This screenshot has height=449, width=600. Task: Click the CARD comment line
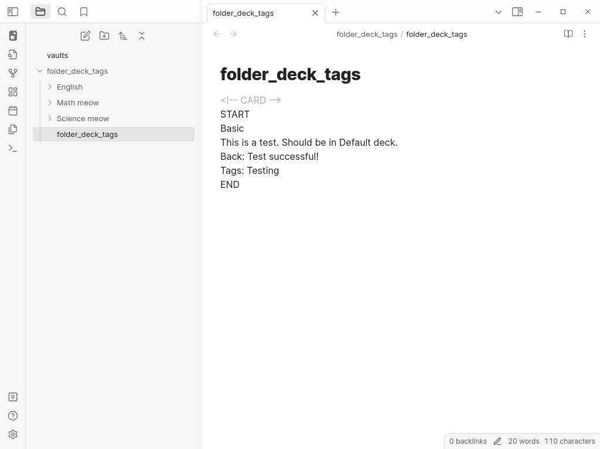click(x=251, y=100)
